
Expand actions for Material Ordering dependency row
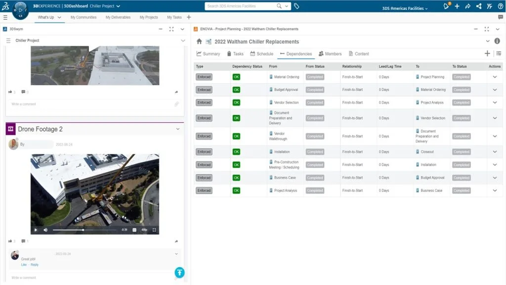(495, 77)
